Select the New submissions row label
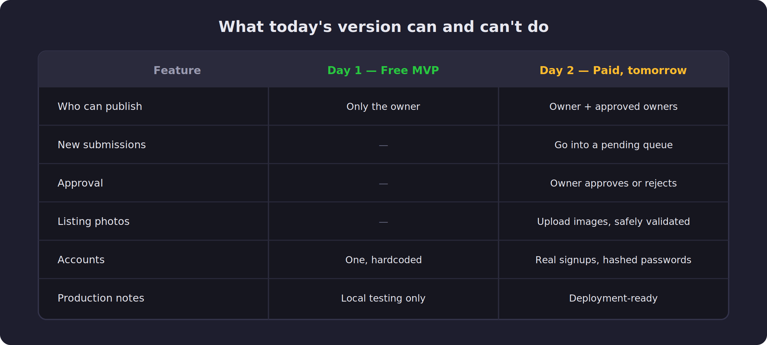 pyautogui.click(x=102, y=145)
